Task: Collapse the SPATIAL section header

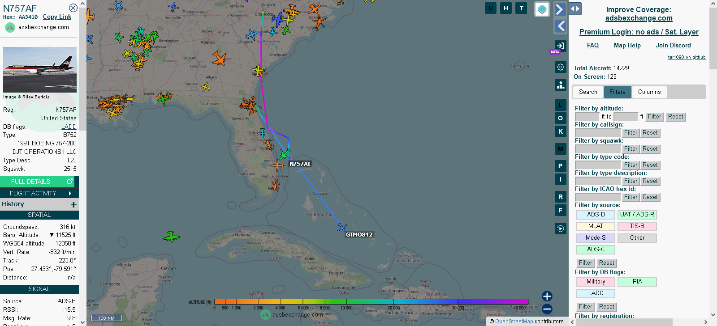Action: 39,215
